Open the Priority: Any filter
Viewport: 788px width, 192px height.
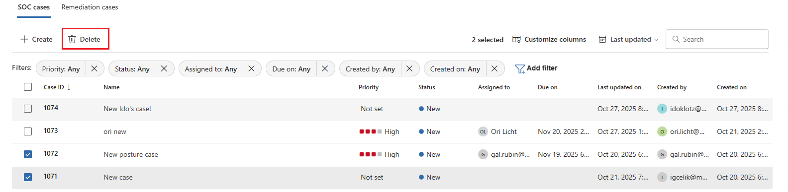pyautogui.click(x=61, y=69)
